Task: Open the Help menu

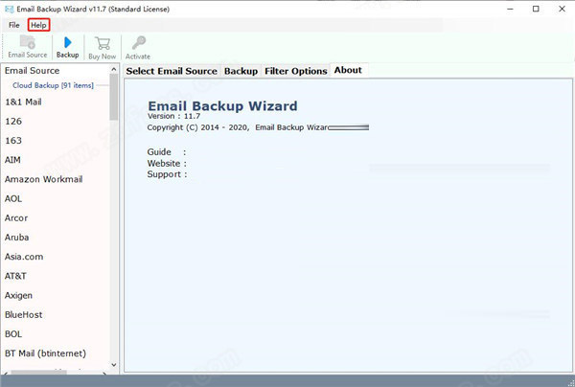Action: pos(38,24)
